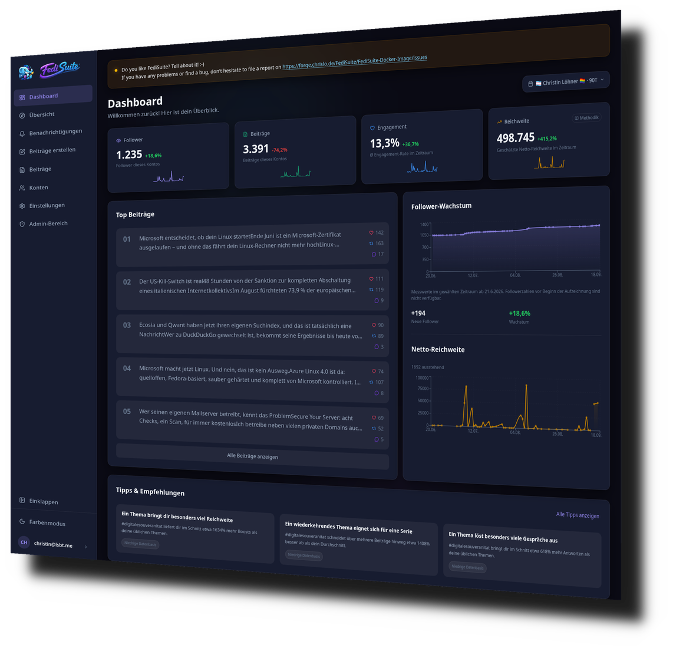
Task: Click the reply icon showing 17
Action: pyautogui.click(x=374, y=254)
